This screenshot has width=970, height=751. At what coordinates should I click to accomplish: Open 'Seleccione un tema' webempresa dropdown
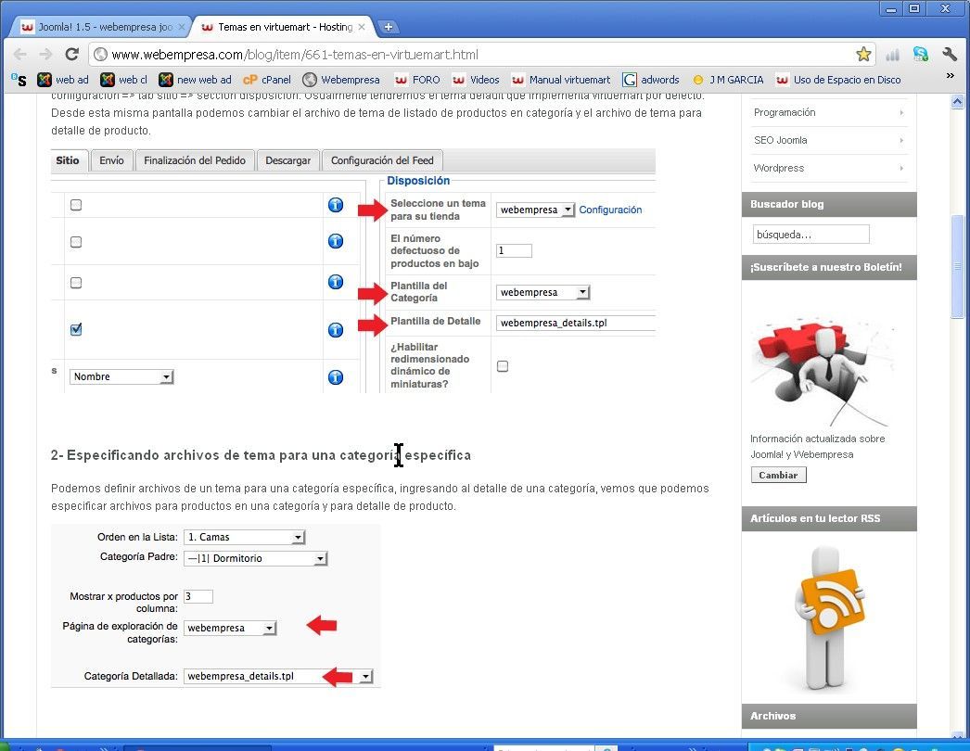(x=535, y=210)
